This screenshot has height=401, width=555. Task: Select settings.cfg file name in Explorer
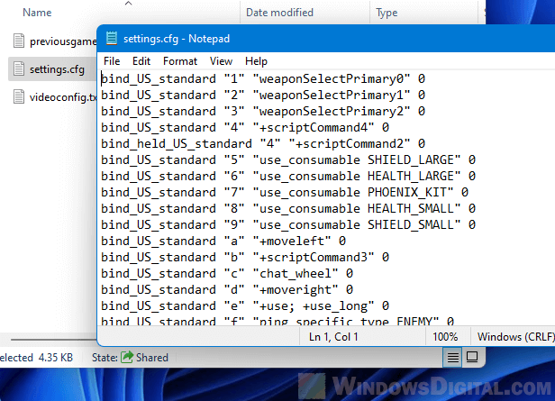click(x=57, y=69)
